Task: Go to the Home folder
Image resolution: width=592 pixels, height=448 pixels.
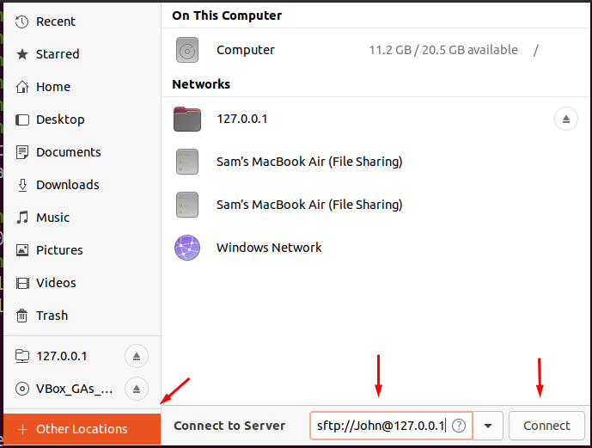Action: click(x=82, y=87)
